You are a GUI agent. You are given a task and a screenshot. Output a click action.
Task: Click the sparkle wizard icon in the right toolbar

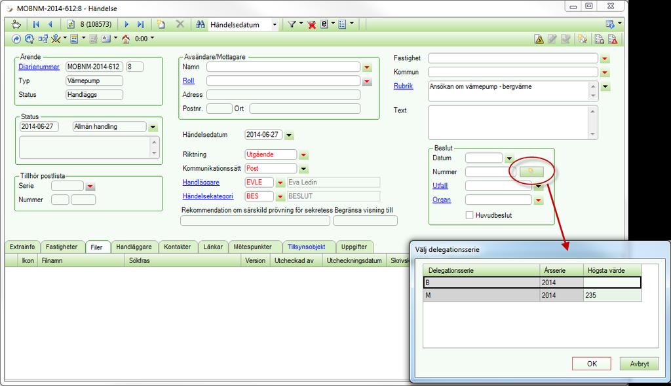point(582,39)
